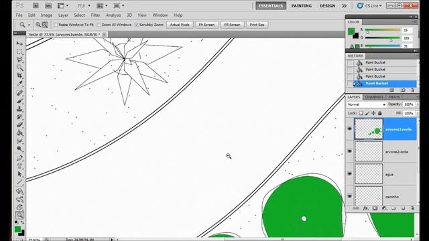The width and height of the screenshot is (429, 241).
Task: Hide the arvores2verde layer
Action: click(x=350, y=151)
